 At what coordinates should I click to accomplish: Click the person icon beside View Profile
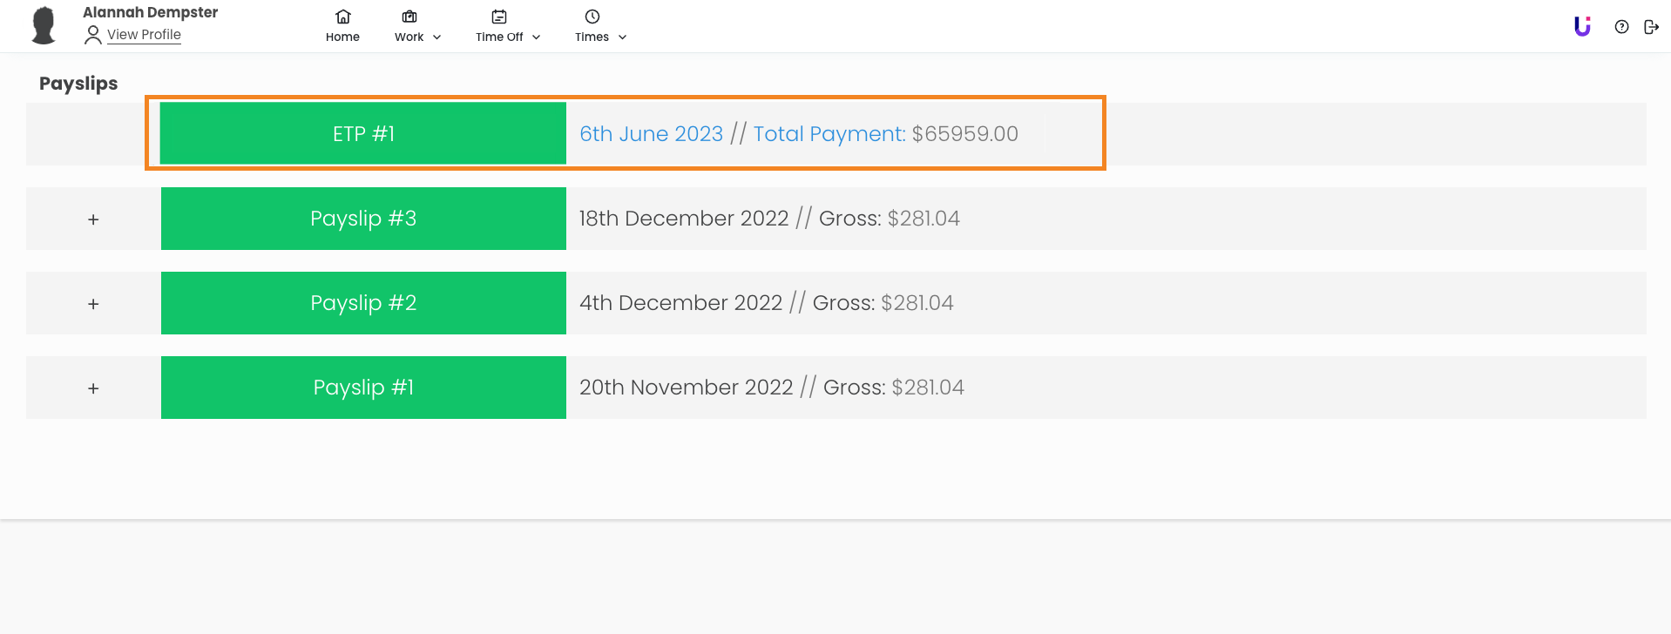coord(93,35)
